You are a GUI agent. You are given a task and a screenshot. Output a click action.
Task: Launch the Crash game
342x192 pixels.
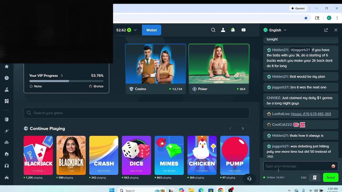point(104,155)
